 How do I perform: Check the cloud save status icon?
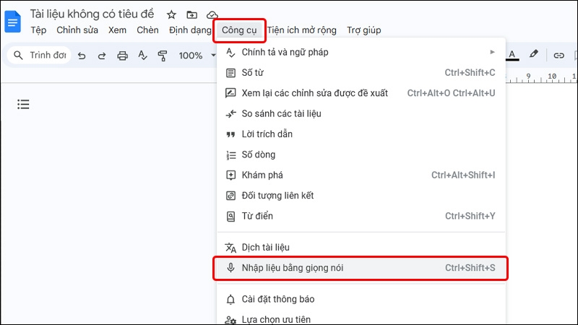pyautogui.click(x=212, y=14)
